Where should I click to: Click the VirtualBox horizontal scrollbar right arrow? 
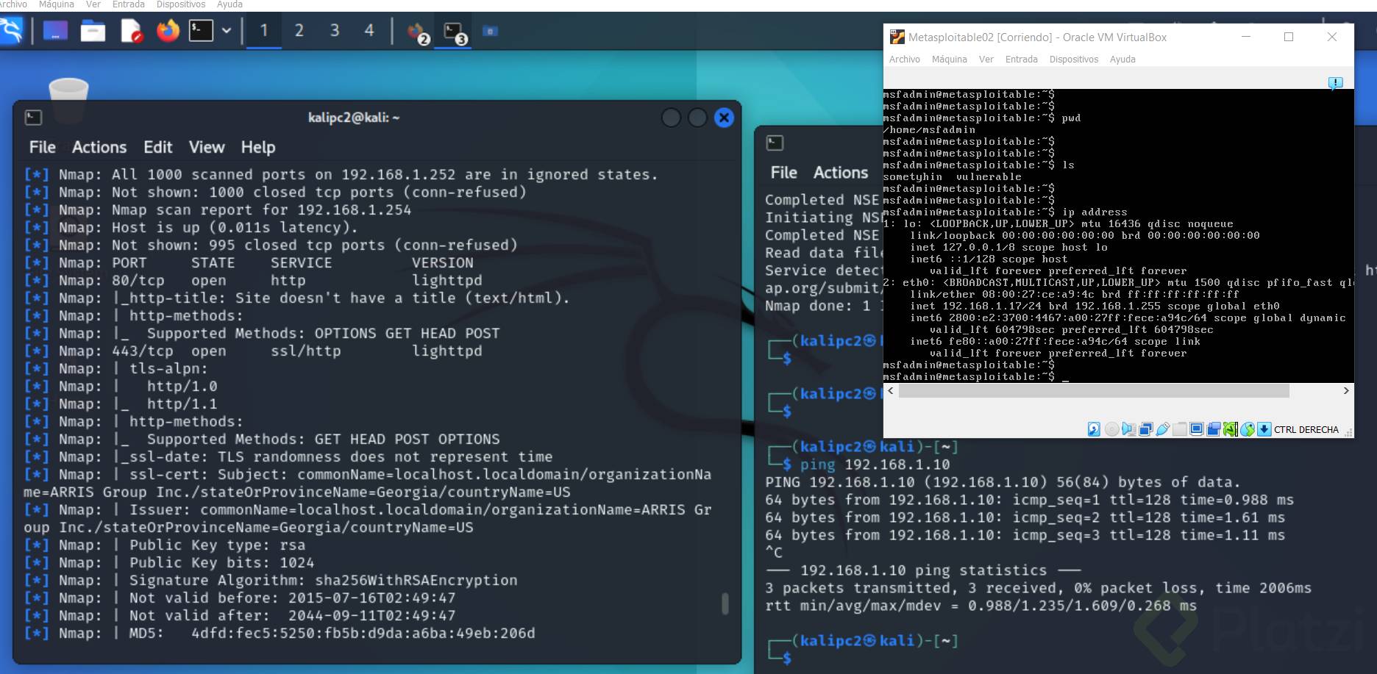[x=1346, y=390]
